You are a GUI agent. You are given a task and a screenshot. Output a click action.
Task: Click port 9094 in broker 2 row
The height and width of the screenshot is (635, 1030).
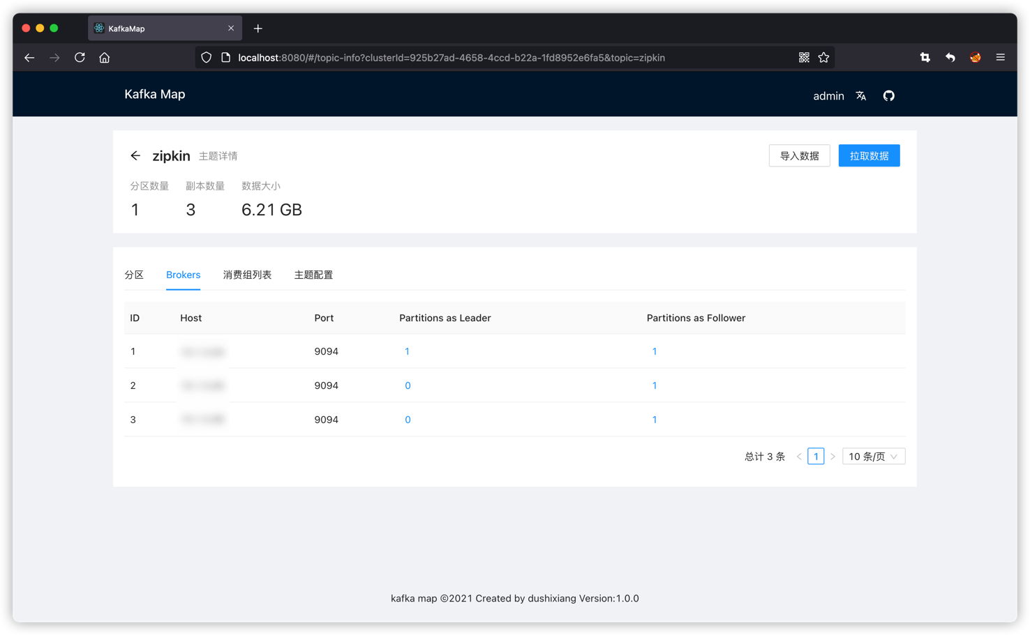[x=326, y=385]
